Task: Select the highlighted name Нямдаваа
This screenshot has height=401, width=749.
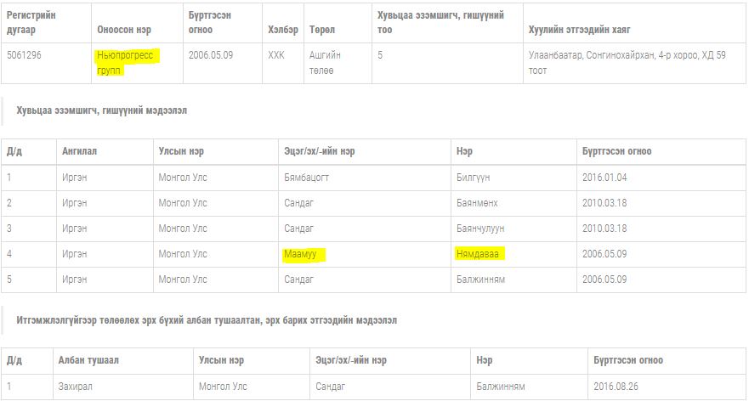Action: point(479,254)
